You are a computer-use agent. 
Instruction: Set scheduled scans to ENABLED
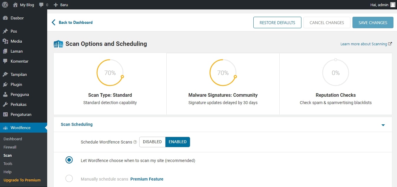pyautogui.click(x=178, y=142)
